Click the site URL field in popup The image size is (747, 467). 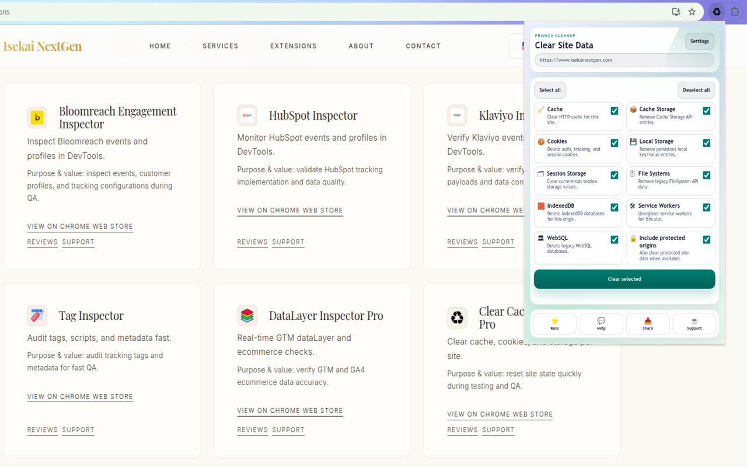624,60
